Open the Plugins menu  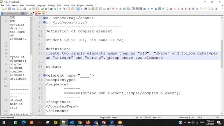point(80,5)
